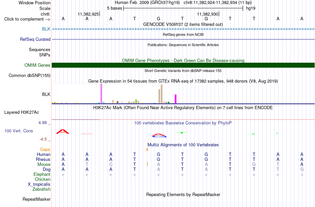Click the hg19 label beside the scale bar
The image size is (315, 207).
(x=251, y=8)
